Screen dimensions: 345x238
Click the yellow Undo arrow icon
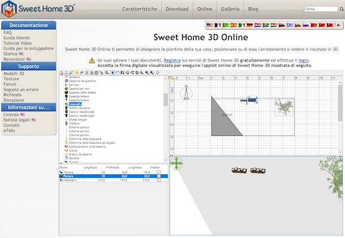[x=77, y=72]
